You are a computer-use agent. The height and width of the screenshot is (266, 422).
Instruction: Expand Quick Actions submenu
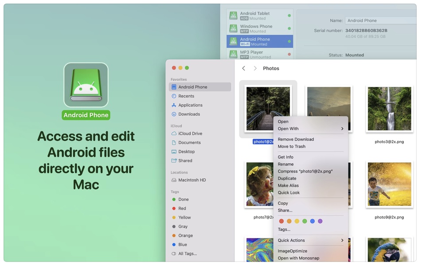coord(311,240)
